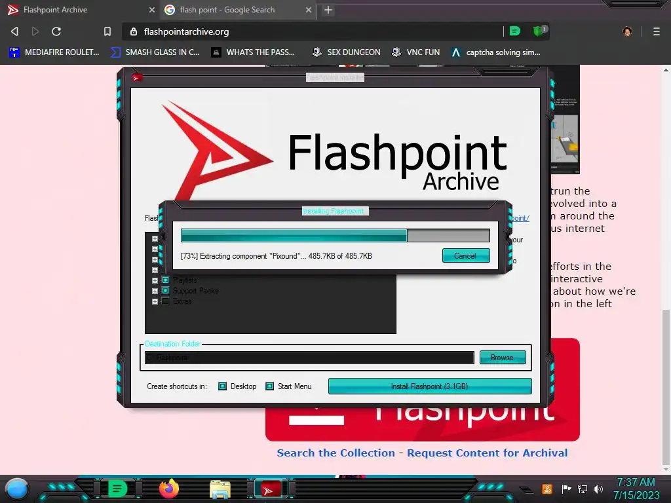Click the Browse button for destination folder
Screen dimensions: 671x503
503,357
